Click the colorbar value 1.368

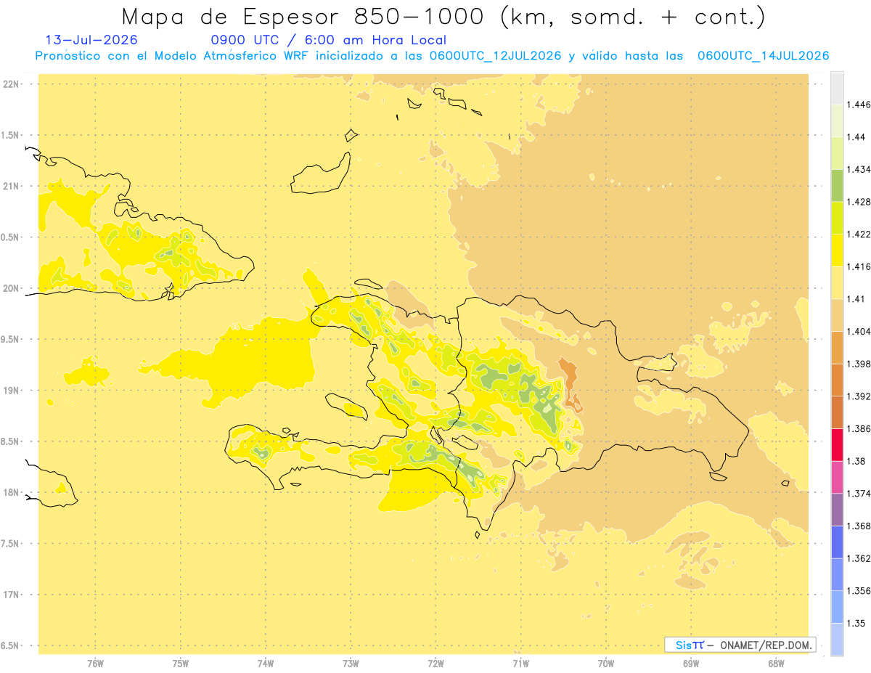pyautogui.click(x=859, y=526)
